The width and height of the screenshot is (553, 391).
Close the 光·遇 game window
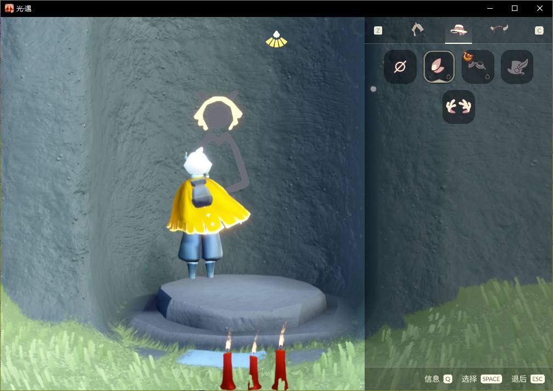pos(540,8)
